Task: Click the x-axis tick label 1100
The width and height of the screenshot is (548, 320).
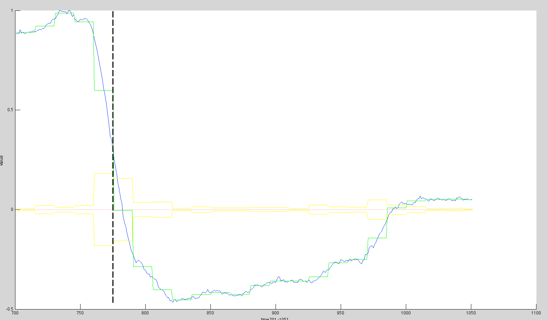Action: point(536,313)
